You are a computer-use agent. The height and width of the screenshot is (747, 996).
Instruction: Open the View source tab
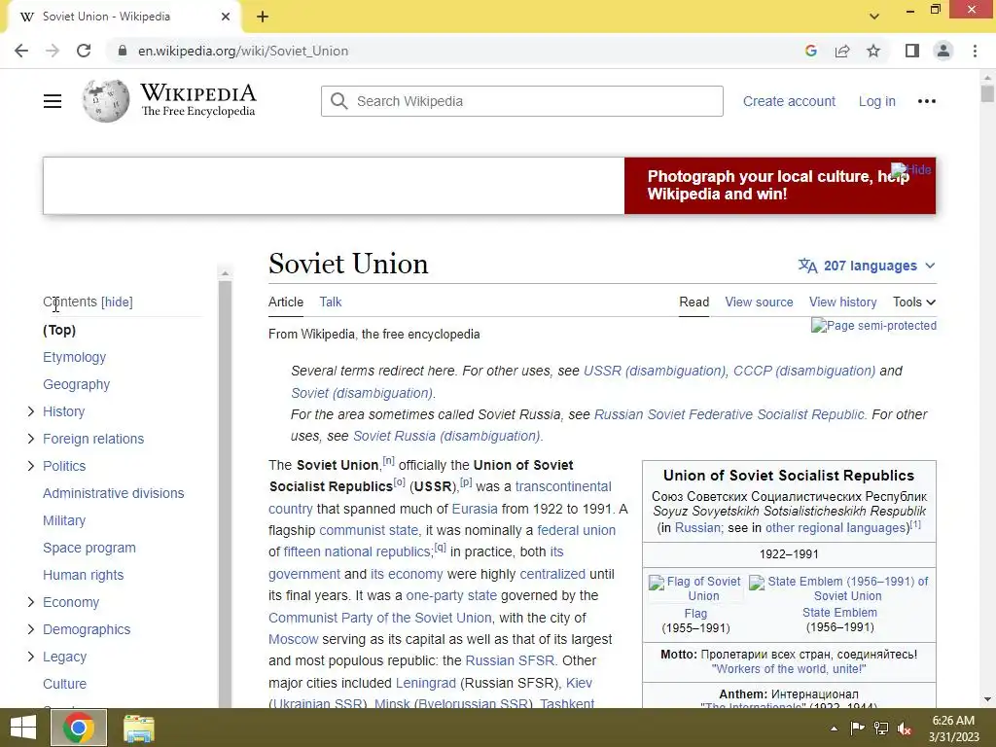[759, 302]
